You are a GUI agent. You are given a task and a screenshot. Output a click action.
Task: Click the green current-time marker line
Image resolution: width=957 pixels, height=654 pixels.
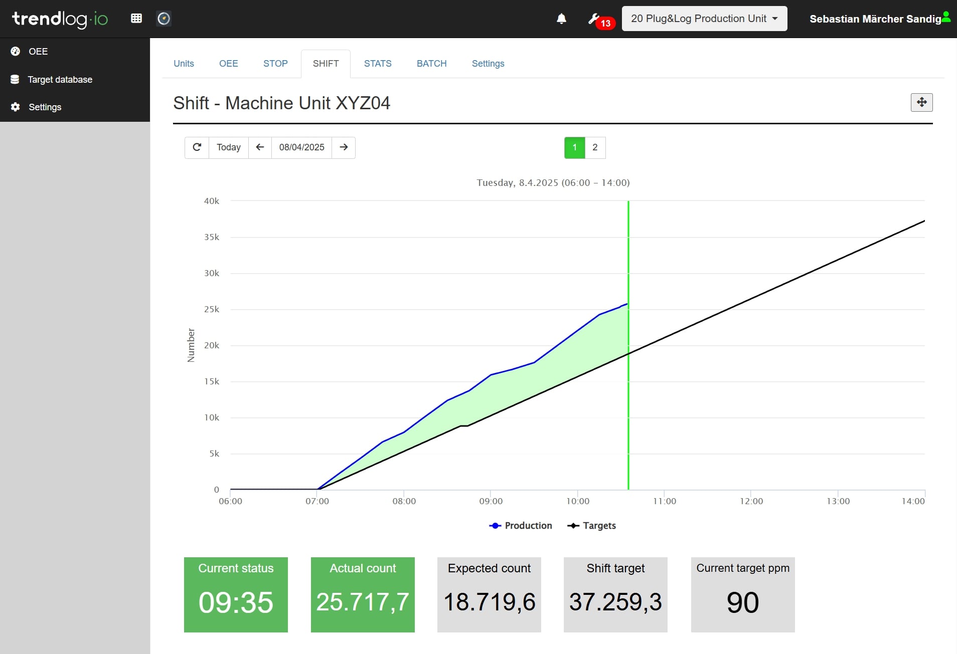(x=628, y=345)
